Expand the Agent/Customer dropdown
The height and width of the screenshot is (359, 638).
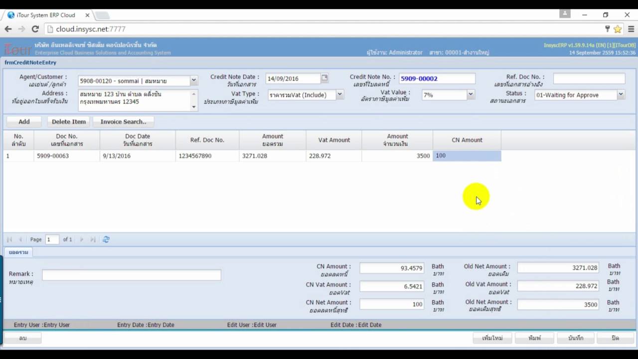pos(193,80)
